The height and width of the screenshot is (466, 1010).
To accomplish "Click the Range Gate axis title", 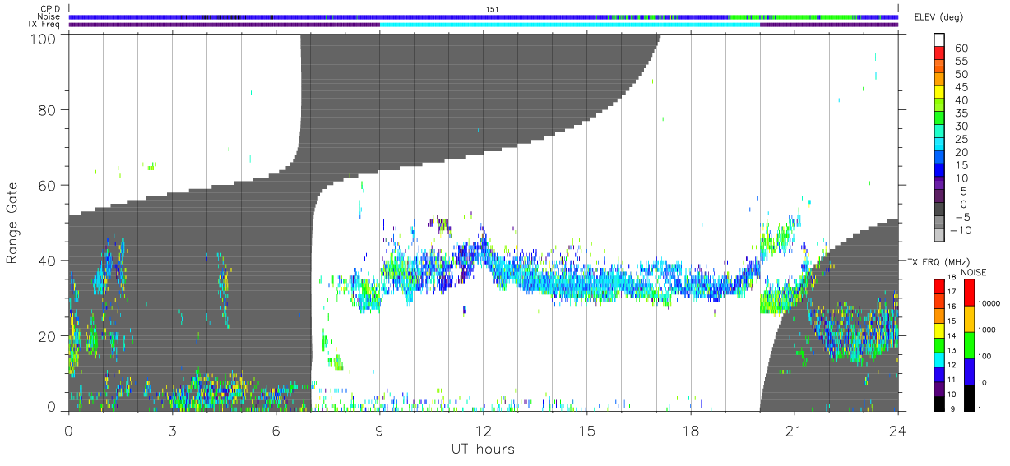I will [x=12, y=224].
